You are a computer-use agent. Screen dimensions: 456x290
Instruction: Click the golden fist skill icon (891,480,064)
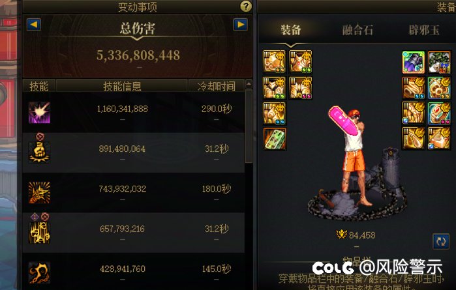[39, 152]
